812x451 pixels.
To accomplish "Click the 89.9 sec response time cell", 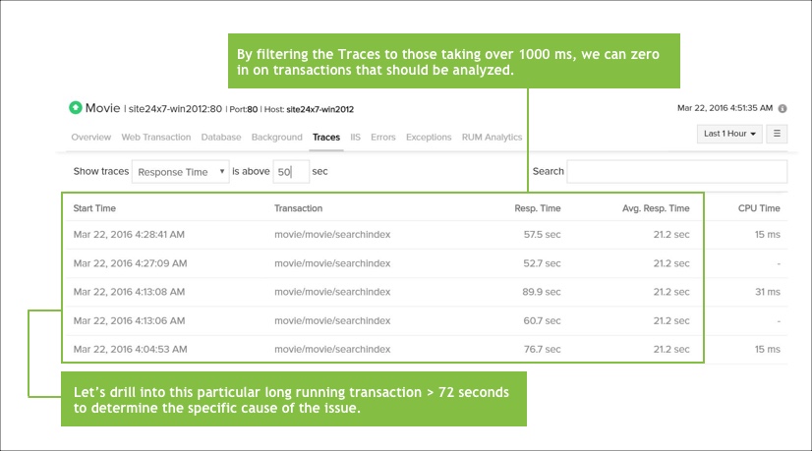I will [541, 292].
